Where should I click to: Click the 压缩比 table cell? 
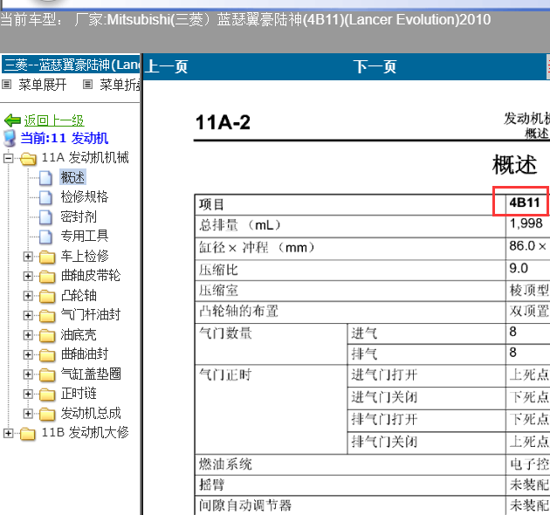pos(350,271)
